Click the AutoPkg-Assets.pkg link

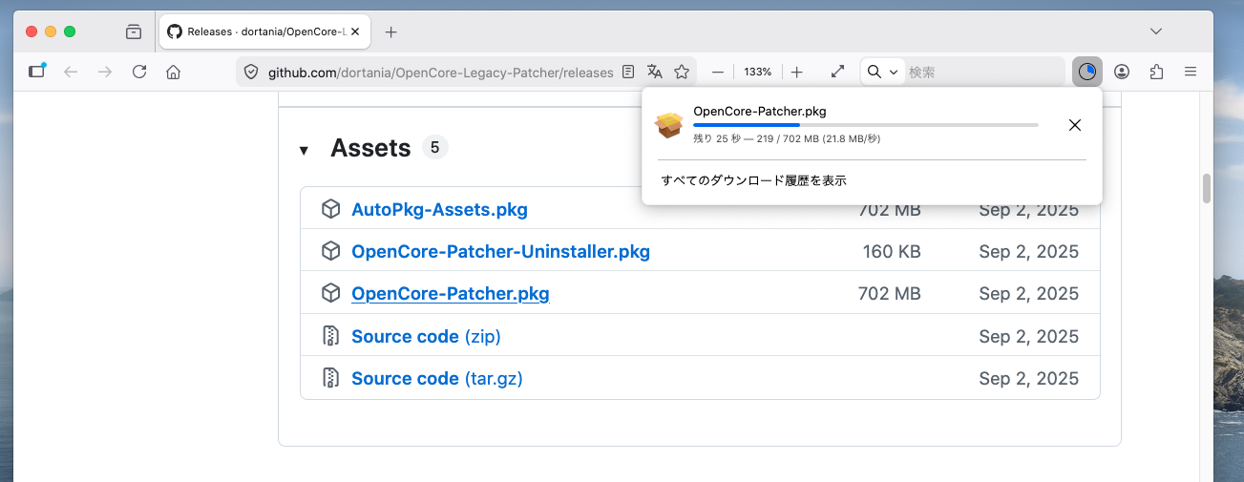click(439, 210)
